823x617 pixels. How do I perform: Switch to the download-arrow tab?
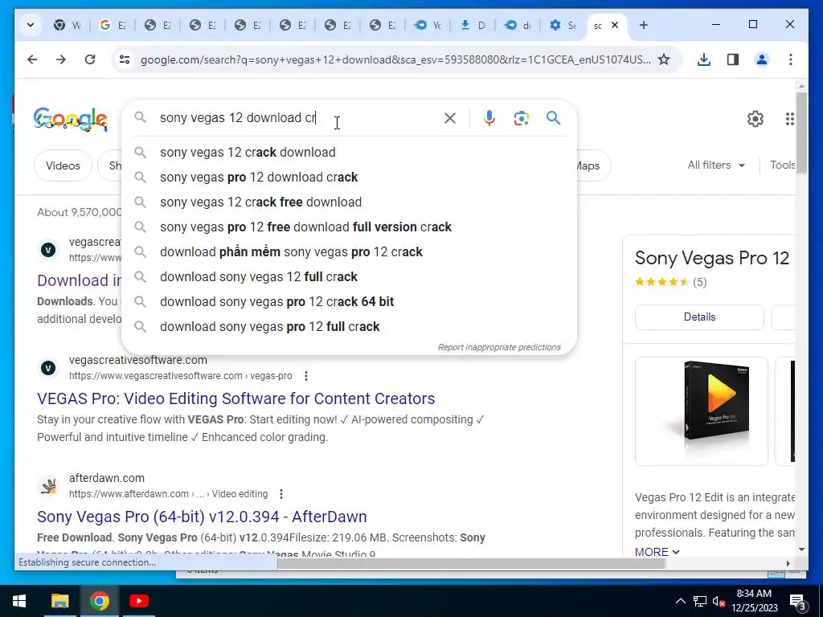473,25
